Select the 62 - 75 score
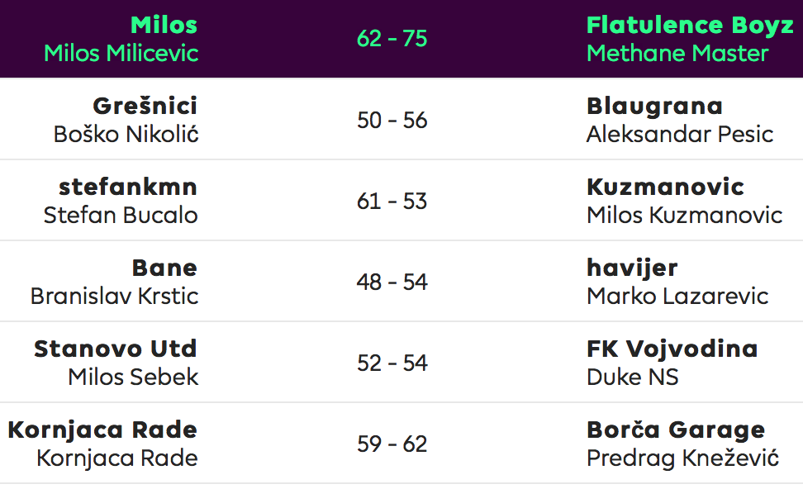This screenshot has height=489, width=803. [392, 39]
